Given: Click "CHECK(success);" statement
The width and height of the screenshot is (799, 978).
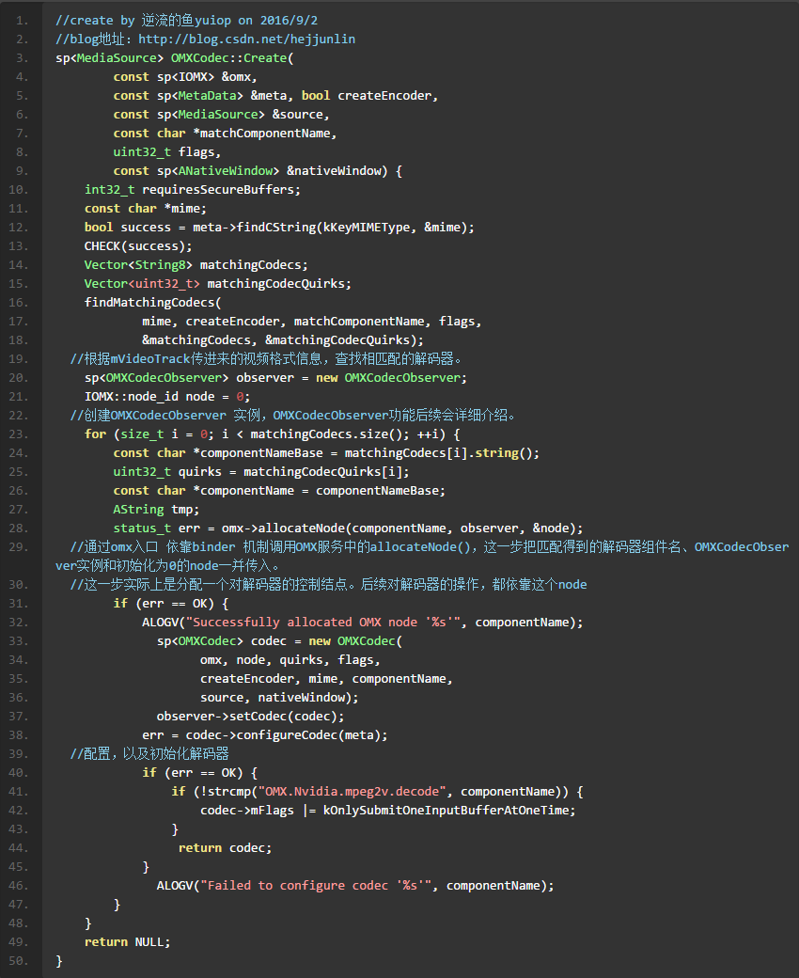Looking at the screenshot, I should (x=138, y=245).
